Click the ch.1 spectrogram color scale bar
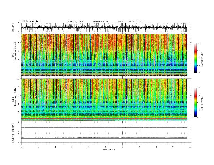This screenshot has height=165, width=214. 196,58
